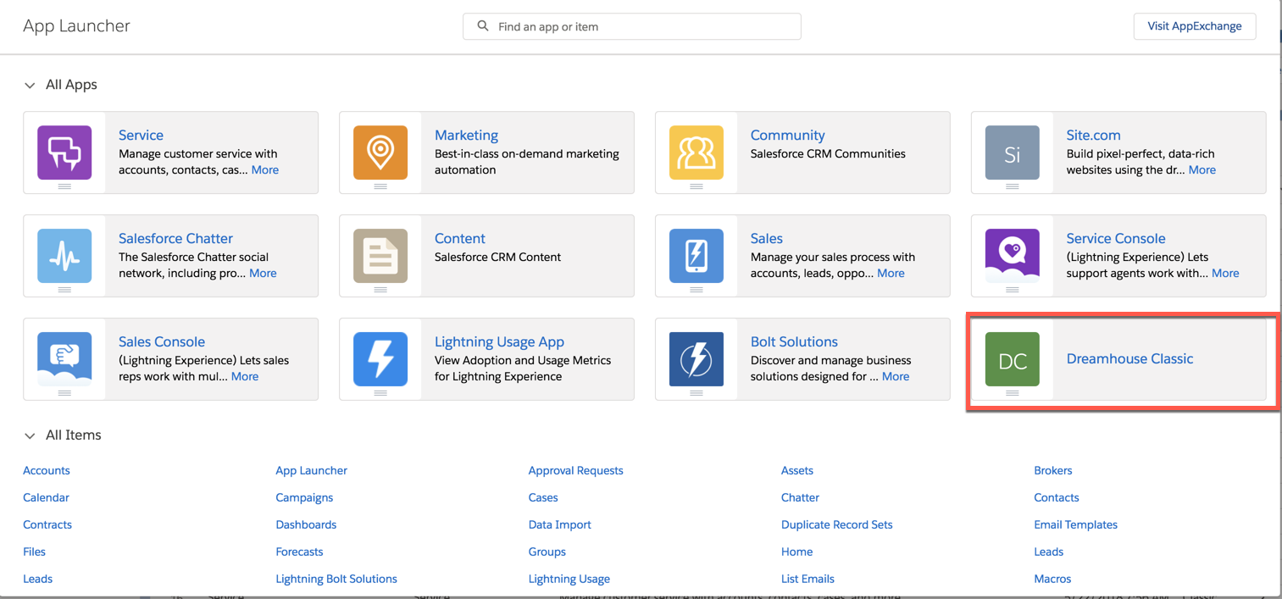Image resolution: width=1282 pixels, height=599 pixels.
Task: Collapse the All Apps section chevron
Action: (x=30, y=85)
